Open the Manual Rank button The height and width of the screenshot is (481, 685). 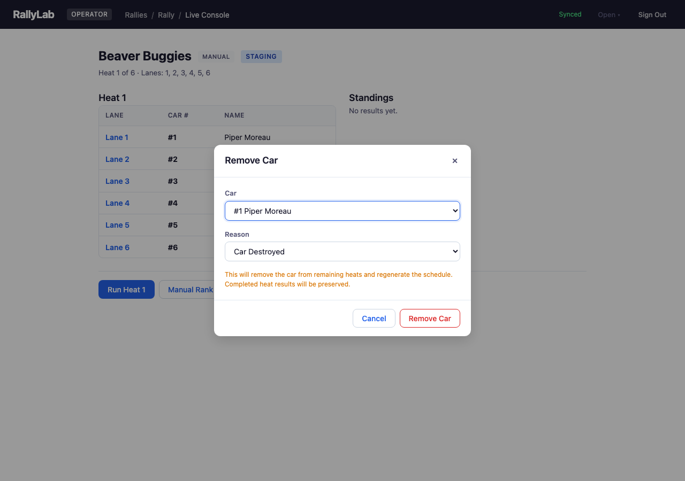187,290
